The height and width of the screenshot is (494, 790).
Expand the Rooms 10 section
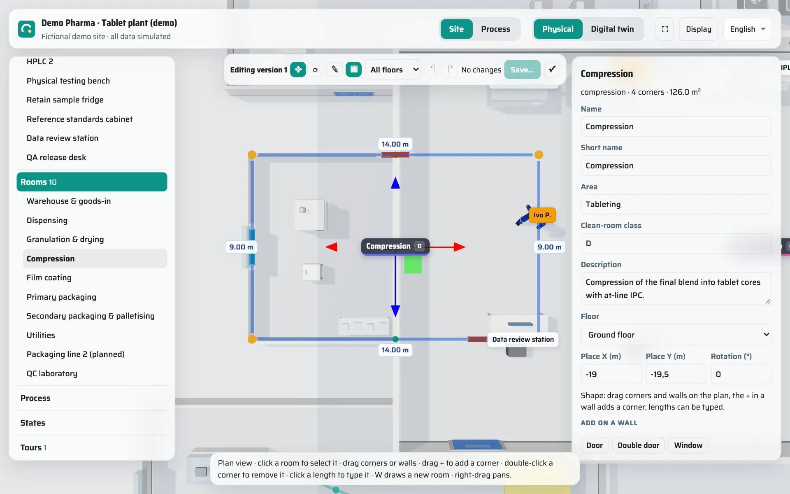(x=92, y=182)
